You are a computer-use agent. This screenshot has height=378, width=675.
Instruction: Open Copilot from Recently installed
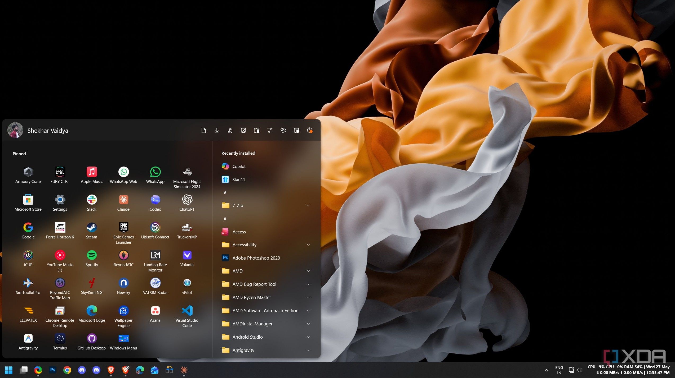click(266, 166)
